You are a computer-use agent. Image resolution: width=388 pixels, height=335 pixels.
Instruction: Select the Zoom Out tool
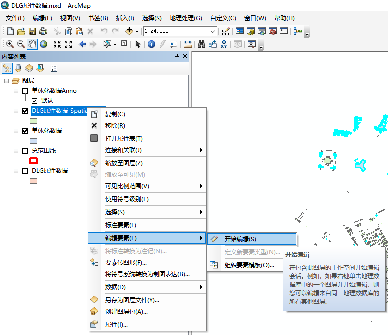click(x=21, y=44)
